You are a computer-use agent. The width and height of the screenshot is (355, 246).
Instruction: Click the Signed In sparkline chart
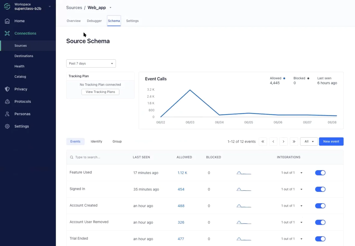[x=244, y=189]
